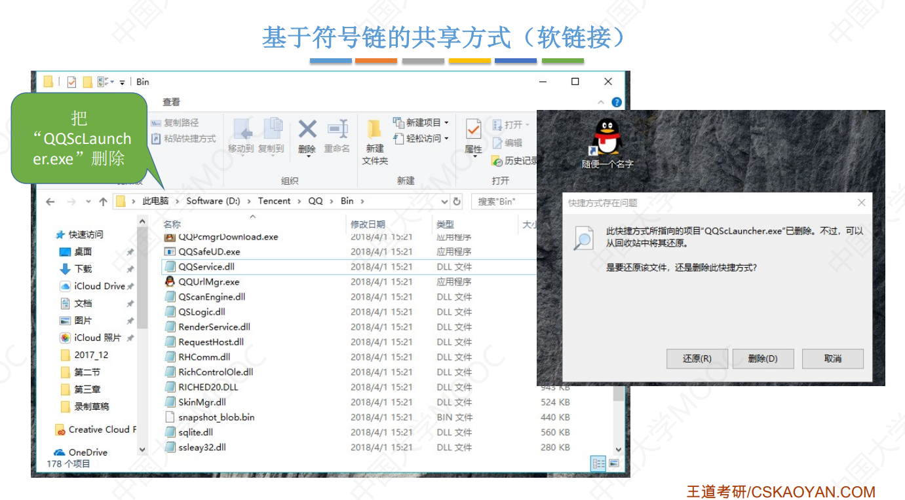Click the Back navigation arrow
Screen dimensions: 905x500
pos(50,202)
